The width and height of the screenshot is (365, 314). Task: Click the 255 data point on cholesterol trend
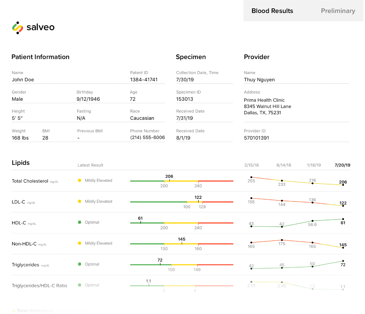tap(251, 177)
